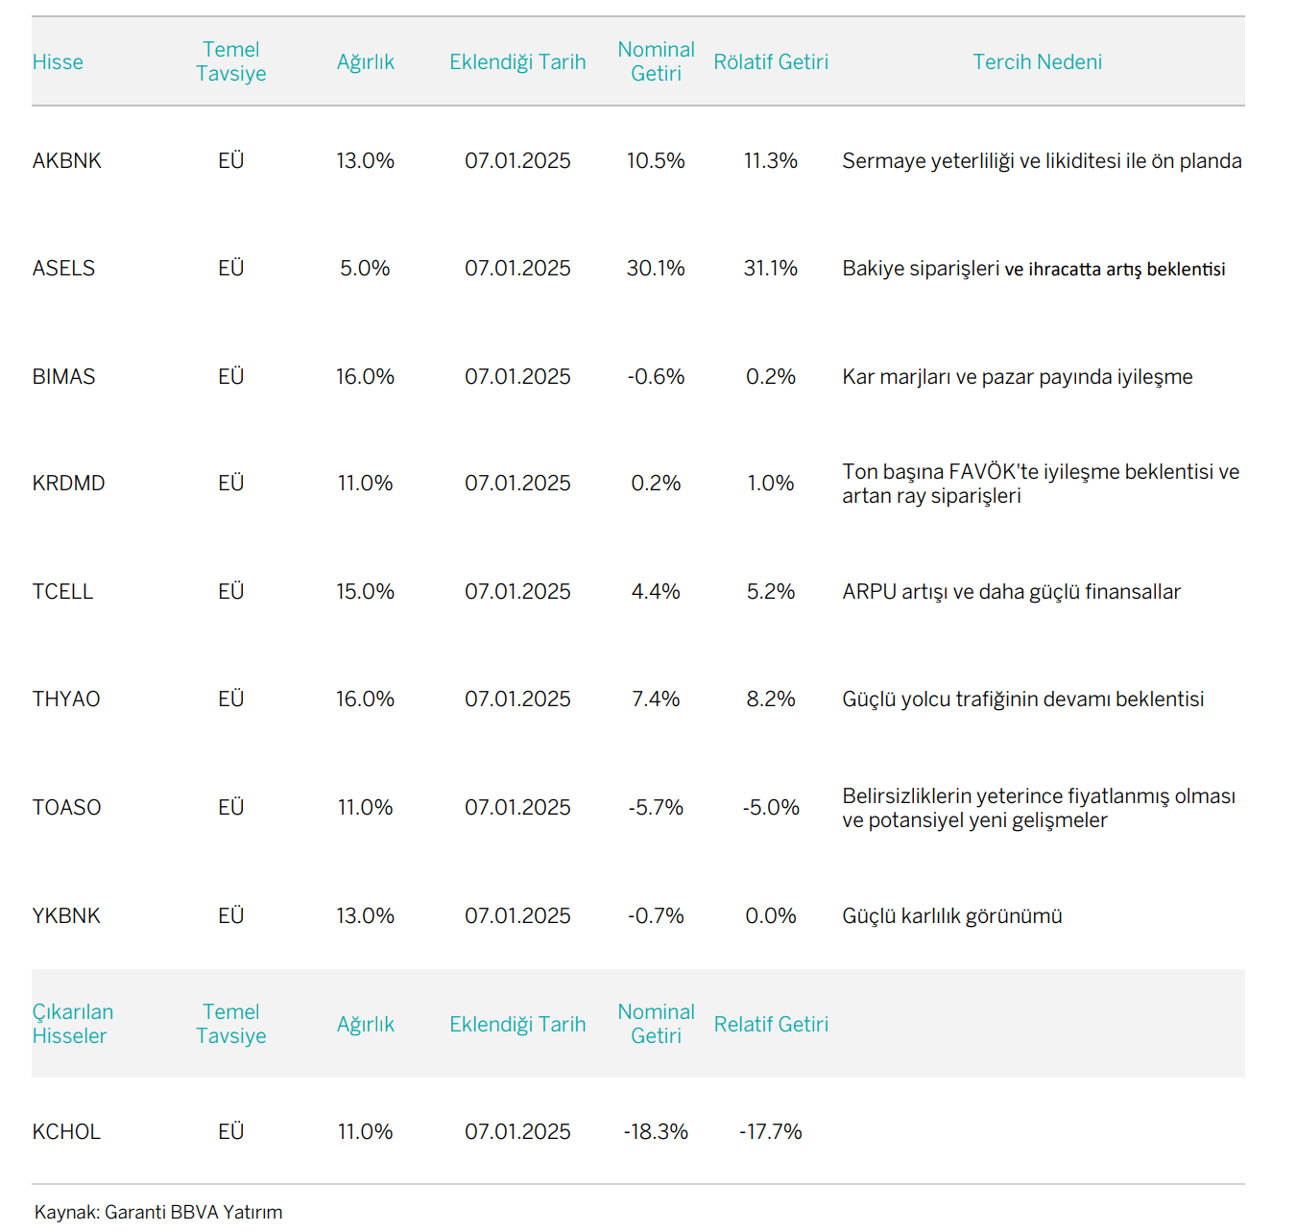Click the Çıkarılan Hisseler header
1296x1232 pixels.
(x=73, y=1024)
